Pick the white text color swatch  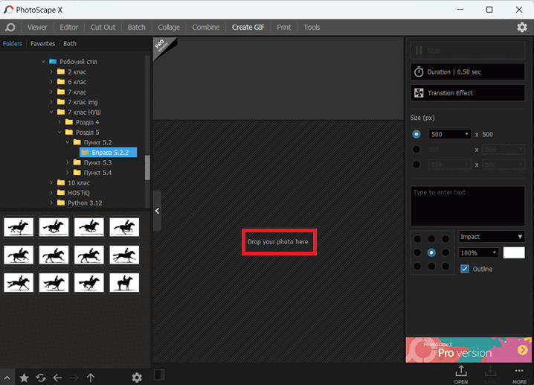[514, 252]
